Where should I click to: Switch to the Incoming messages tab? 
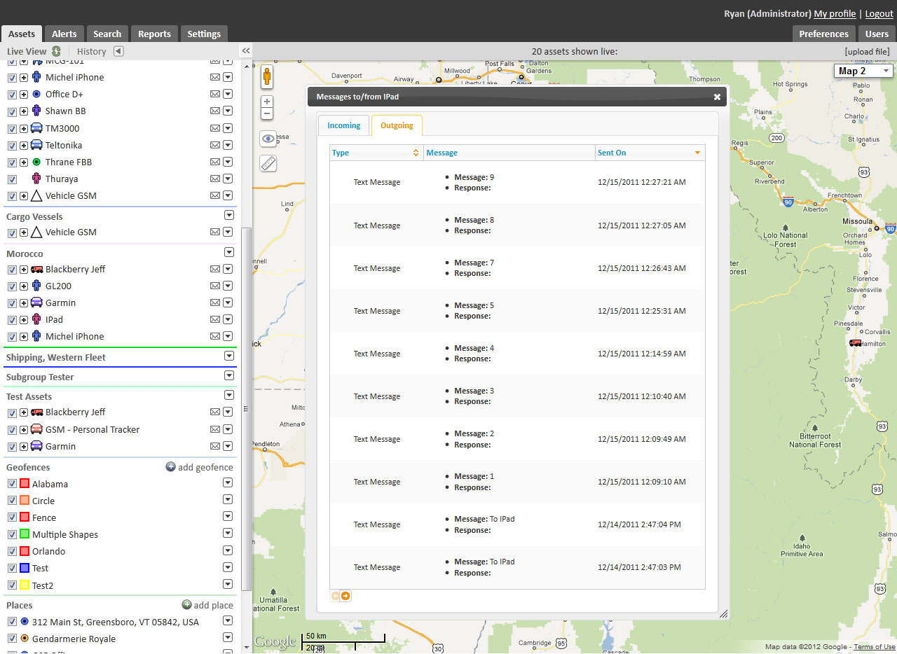pyautogui.click(x=343, y=125)
